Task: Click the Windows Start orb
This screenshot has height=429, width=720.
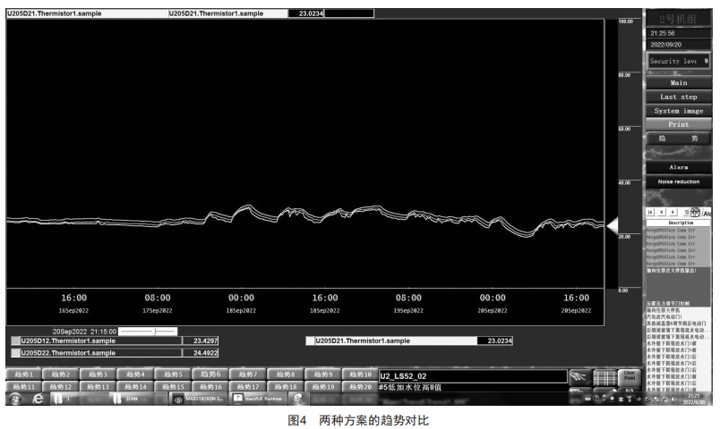Action: point(15,400)
